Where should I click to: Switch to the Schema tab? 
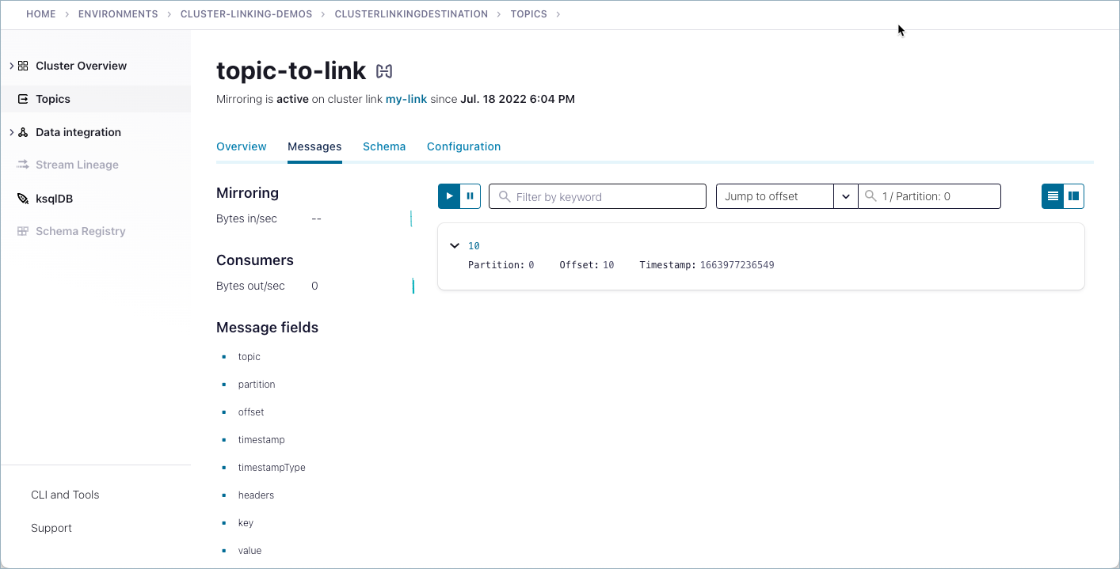[384, 146]
